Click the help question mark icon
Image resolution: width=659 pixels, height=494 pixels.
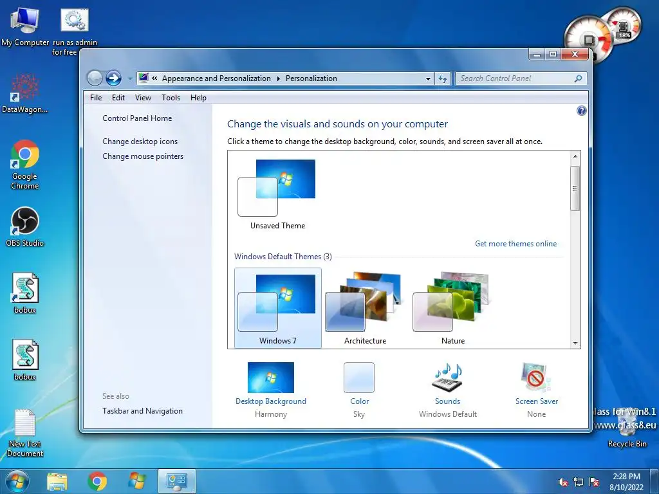(581, 111)
